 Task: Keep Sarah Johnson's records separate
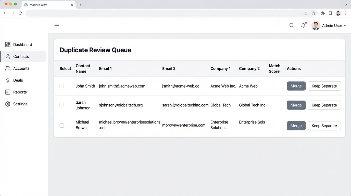324,105
